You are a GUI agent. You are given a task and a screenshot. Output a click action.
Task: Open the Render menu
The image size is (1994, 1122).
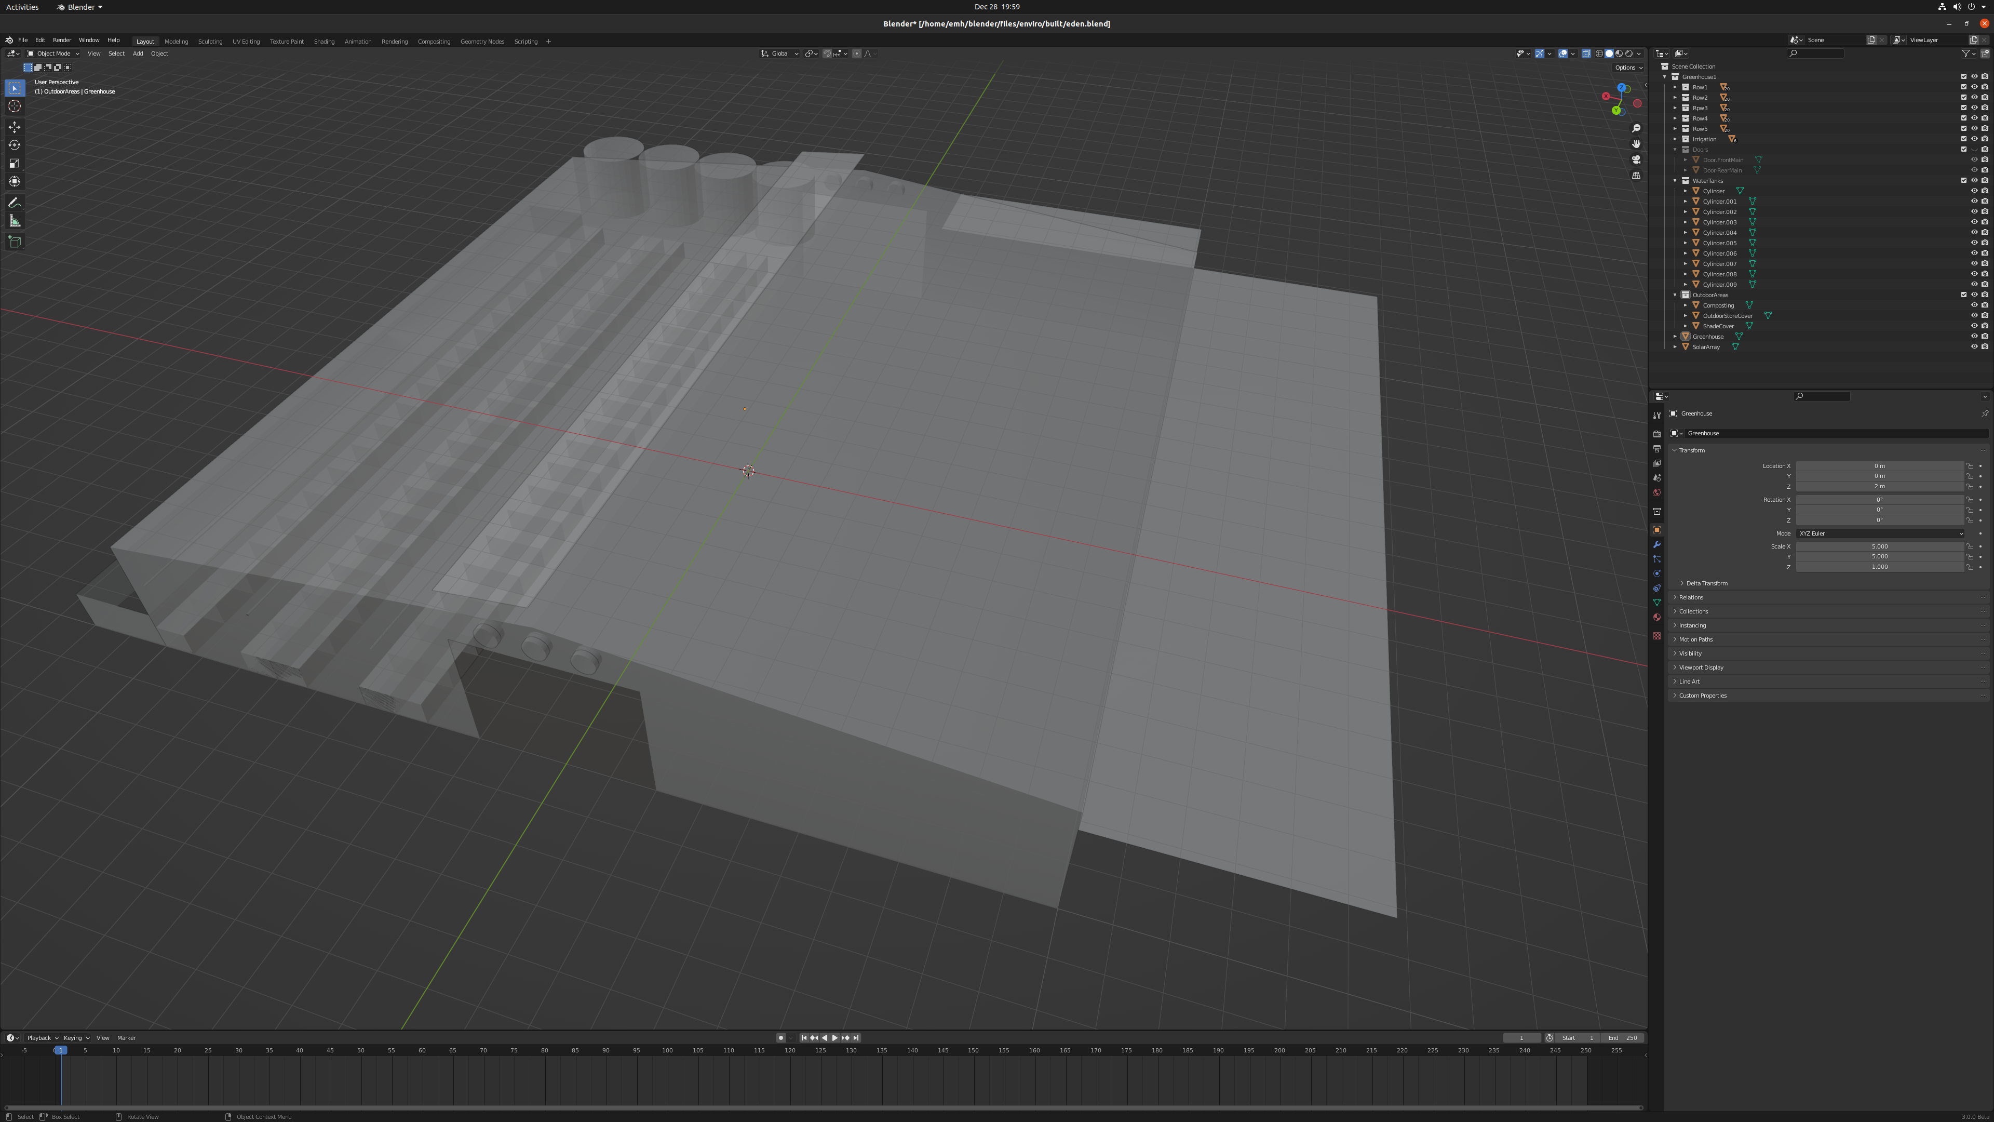coord(62,41)
